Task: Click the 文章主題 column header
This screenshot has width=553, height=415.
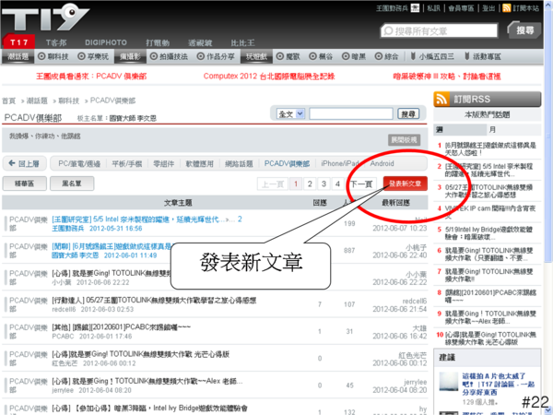Action: [x=178, y=203]
